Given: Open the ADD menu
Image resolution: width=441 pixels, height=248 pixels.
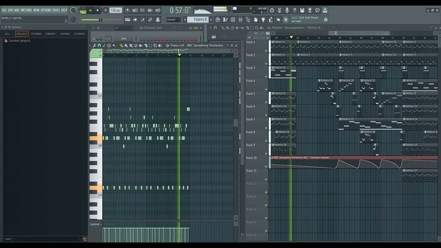Looking at the screenshot, I should point(17,10).
